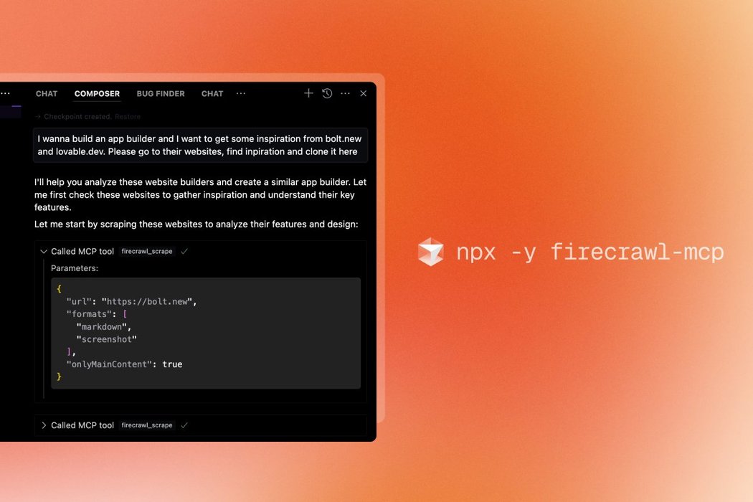The image size is (753, 502).
Task: Open ellipsis menu at panel's far left
Action: coord(5,94)
